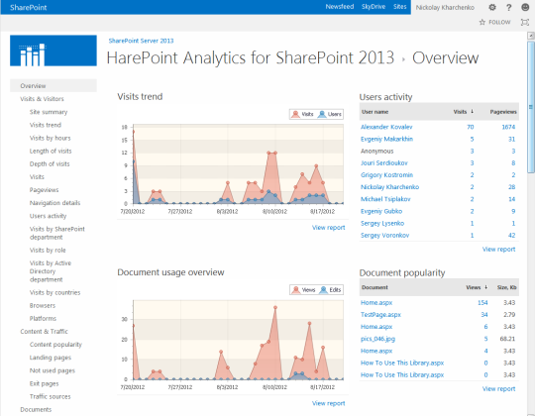This screenshot has height=416, width=535.
Task: View report link under Document popularity table
Action: click(x=498, y=388)
